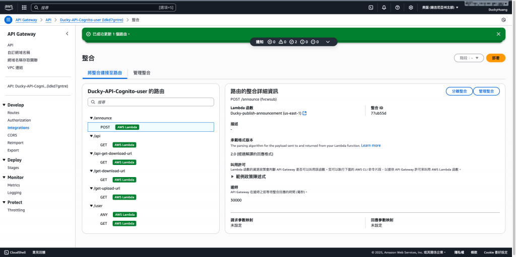Screen dimensions: 516x257
Task: Open Authorization in the sidebar
Action: tap(19, 120)
